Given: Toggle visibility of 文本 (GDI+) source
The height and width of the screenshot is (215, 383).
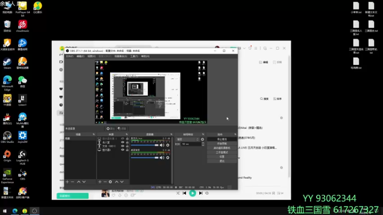Looking at the screenshot, I should click(x=123, y=146).
